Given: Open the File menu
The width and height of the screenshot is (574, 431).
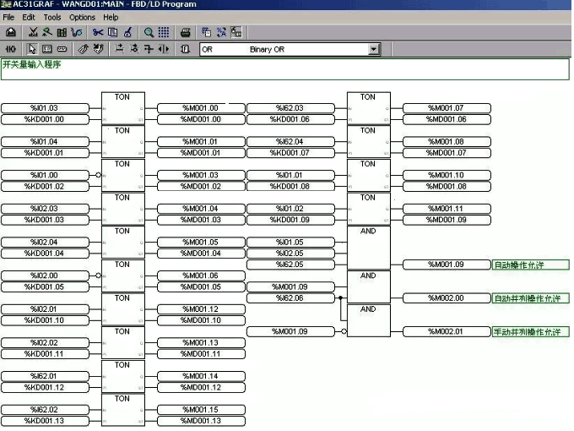Looking at the screenshot, I should [9, 17].
